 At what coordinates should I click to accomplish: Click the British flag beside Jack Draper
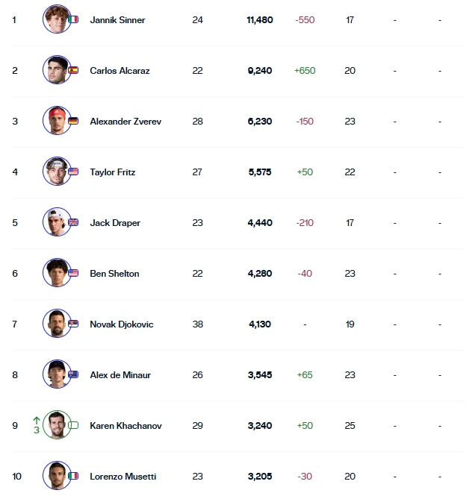click(x=73, y=222)
